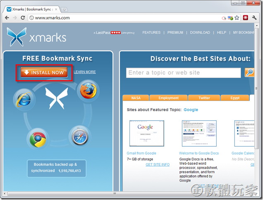The width and height of the screenshot is (263, 200).
Task: Close the Xmarks Bookmark Sync tab
Action: (x=56, y=10)
